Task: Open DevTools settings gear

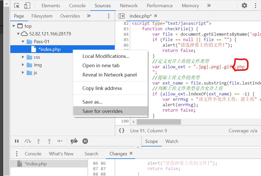Action: pos(244,5)
